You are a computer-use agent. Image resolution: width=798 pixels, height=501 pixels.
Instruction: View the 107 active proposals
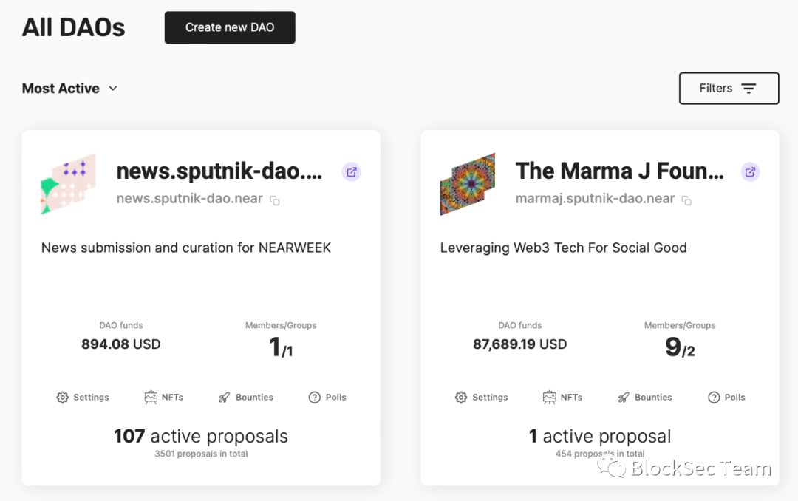(201, 437)
